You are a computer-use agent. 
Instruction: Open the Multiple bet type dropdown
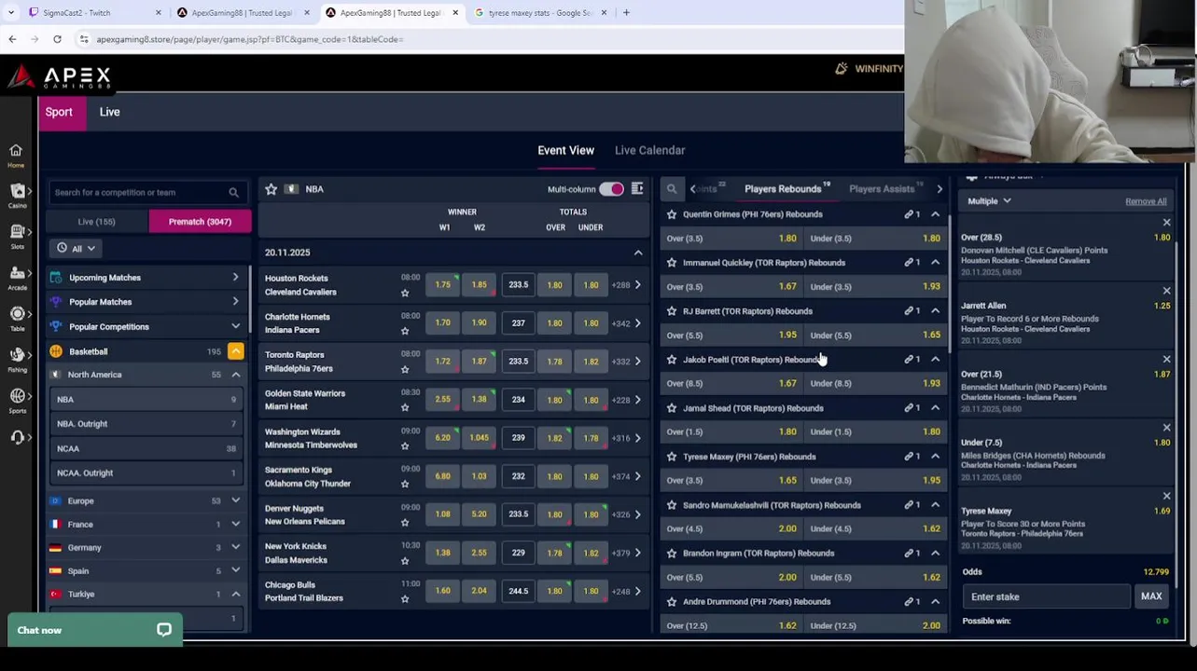pyautogui.click(x=989, y=201)
